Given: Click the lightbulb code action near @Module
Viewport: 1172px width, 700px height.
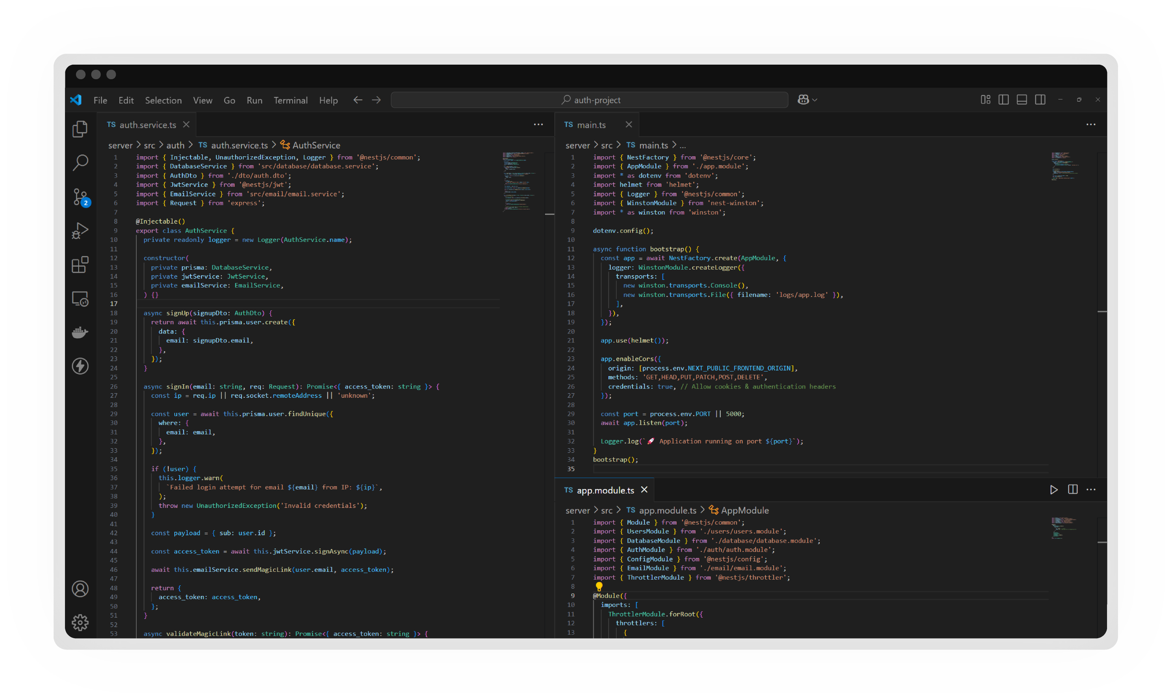Looking at the screenshot, I should click(599, 586).
